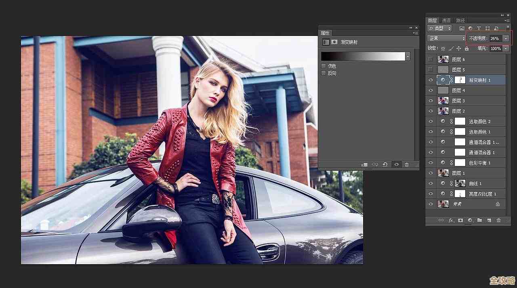Viewport: 517px width, 288px height.
Task: Open the 不透明度 opacity dropdown arrow
Action: pyautogui.click(x=506, y=38)
